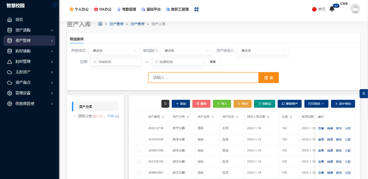Collapse sidebar using the circle icon

[55, 5]
